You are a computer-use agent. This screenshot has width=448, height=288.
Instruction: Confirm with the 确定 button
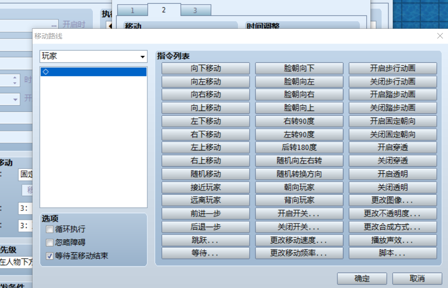pos(362,279)
